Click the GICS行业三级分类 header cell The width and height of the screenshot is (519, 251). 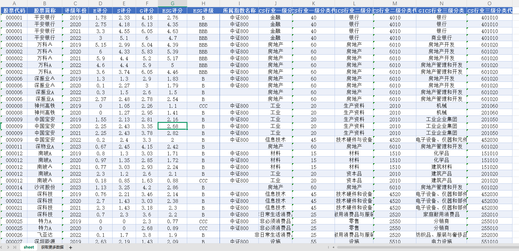442,10
